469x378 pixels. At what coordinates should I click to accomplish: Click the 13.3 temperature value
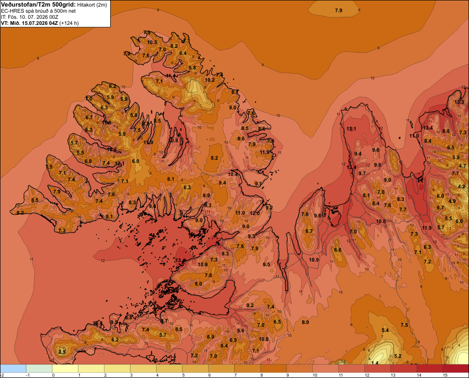pyautogui.click(x=459, y=102)
